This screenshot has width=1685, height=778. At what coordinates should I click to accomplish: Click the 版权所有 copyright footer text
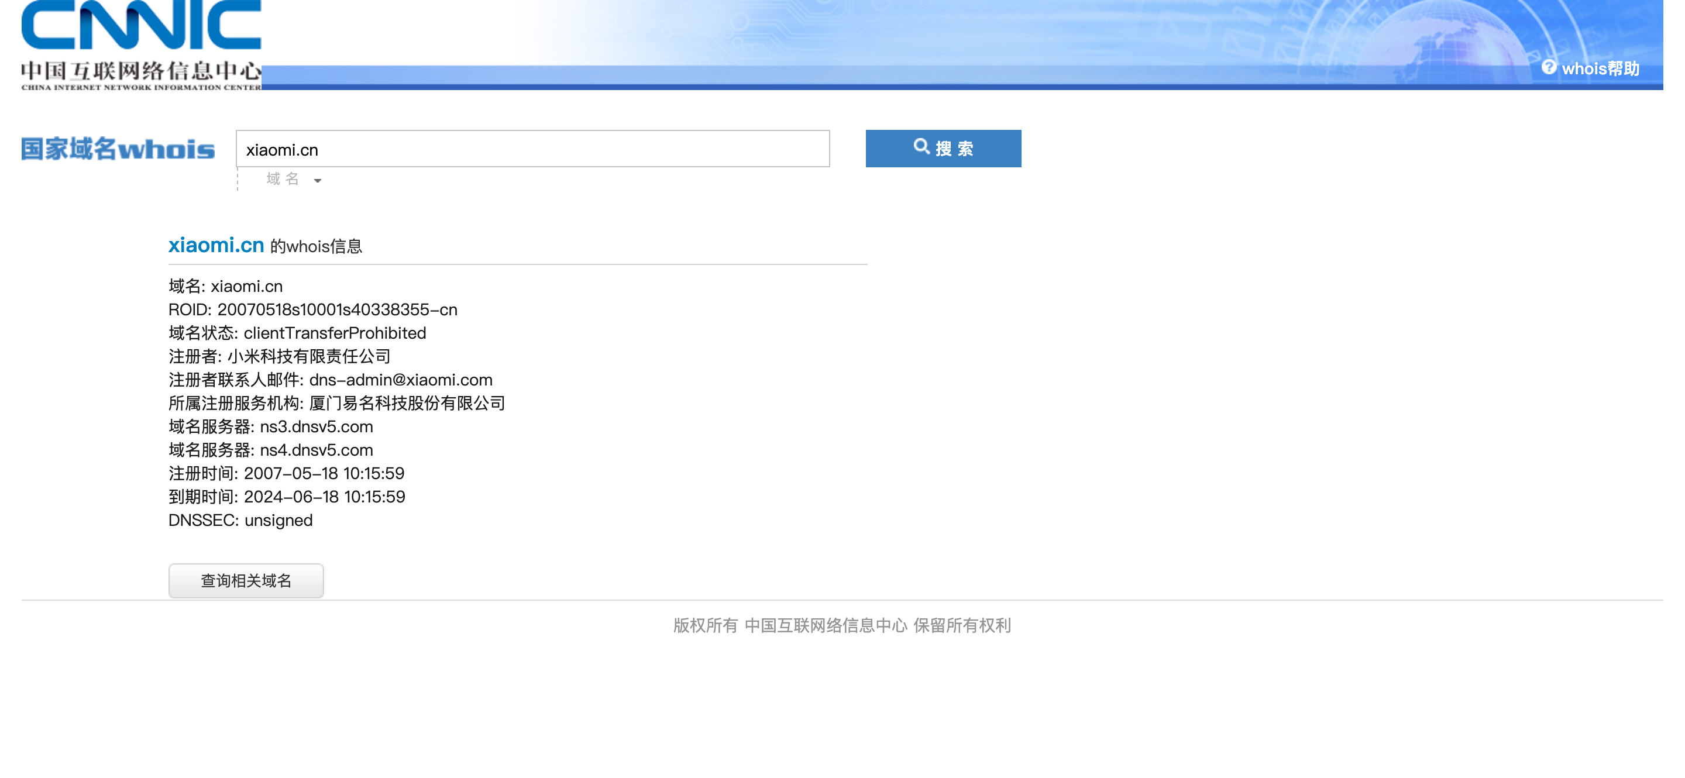842,626
